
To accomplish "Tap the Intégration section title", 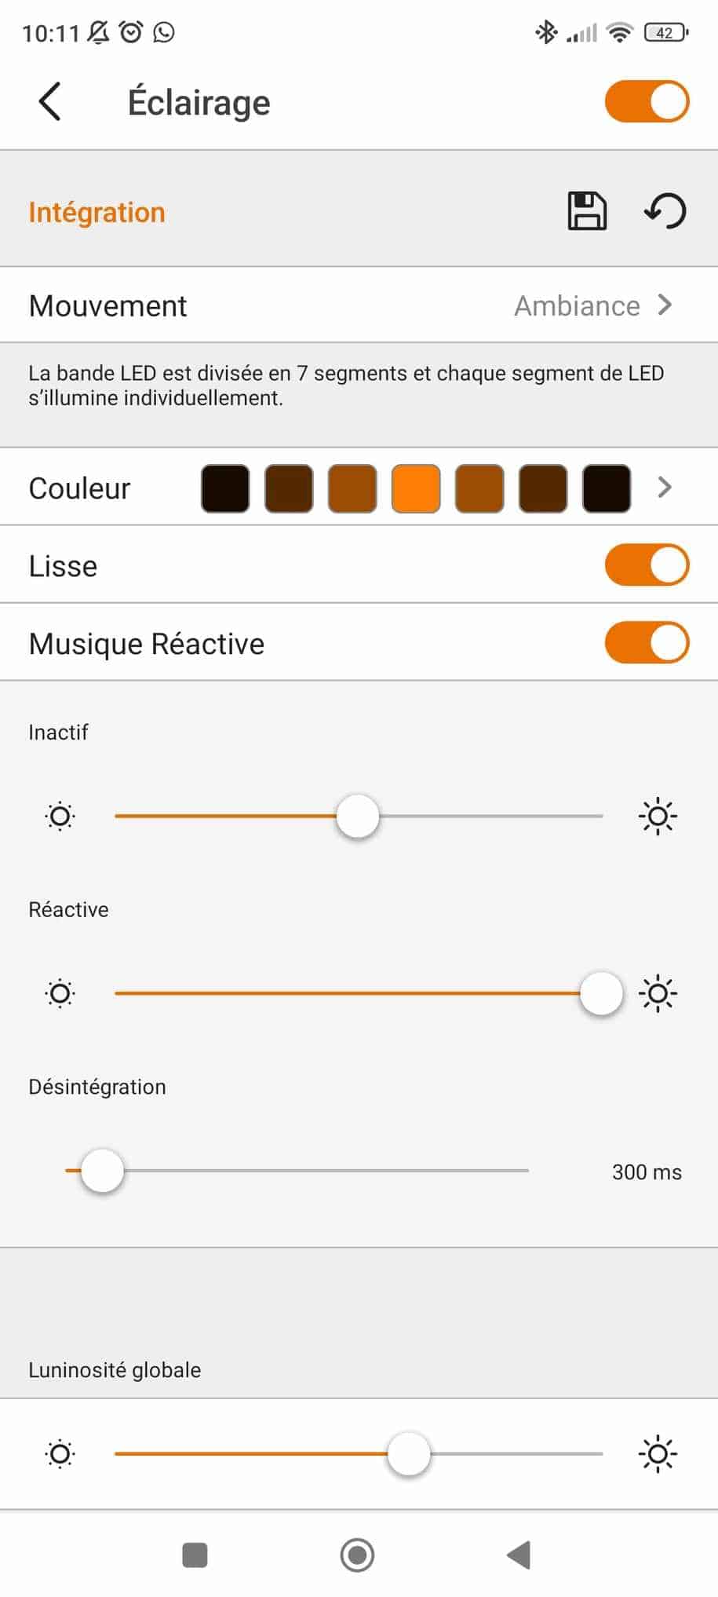I will pyautogui.click(x=97, y=212).
